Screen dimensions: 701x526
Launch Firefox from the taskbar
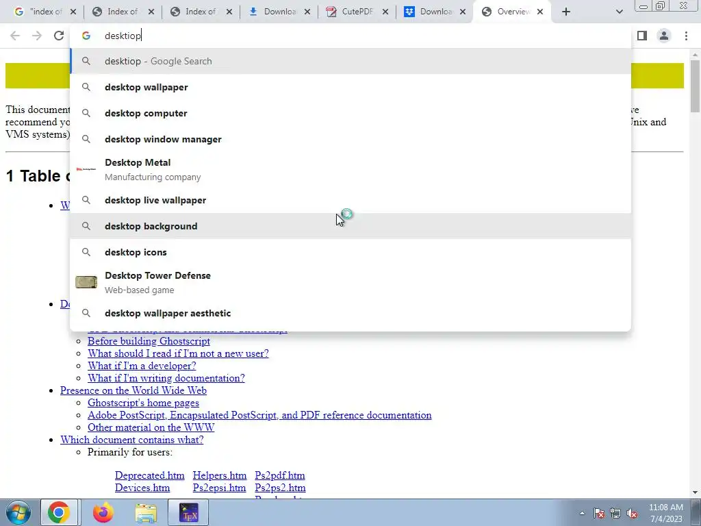[x=103, y=512]
